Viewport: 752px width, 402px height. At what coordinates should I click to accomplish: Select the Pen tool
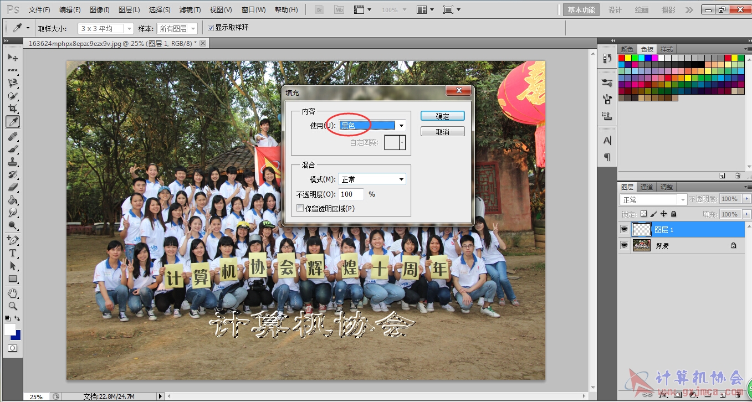pyautogui.click(x=13, y=240)
